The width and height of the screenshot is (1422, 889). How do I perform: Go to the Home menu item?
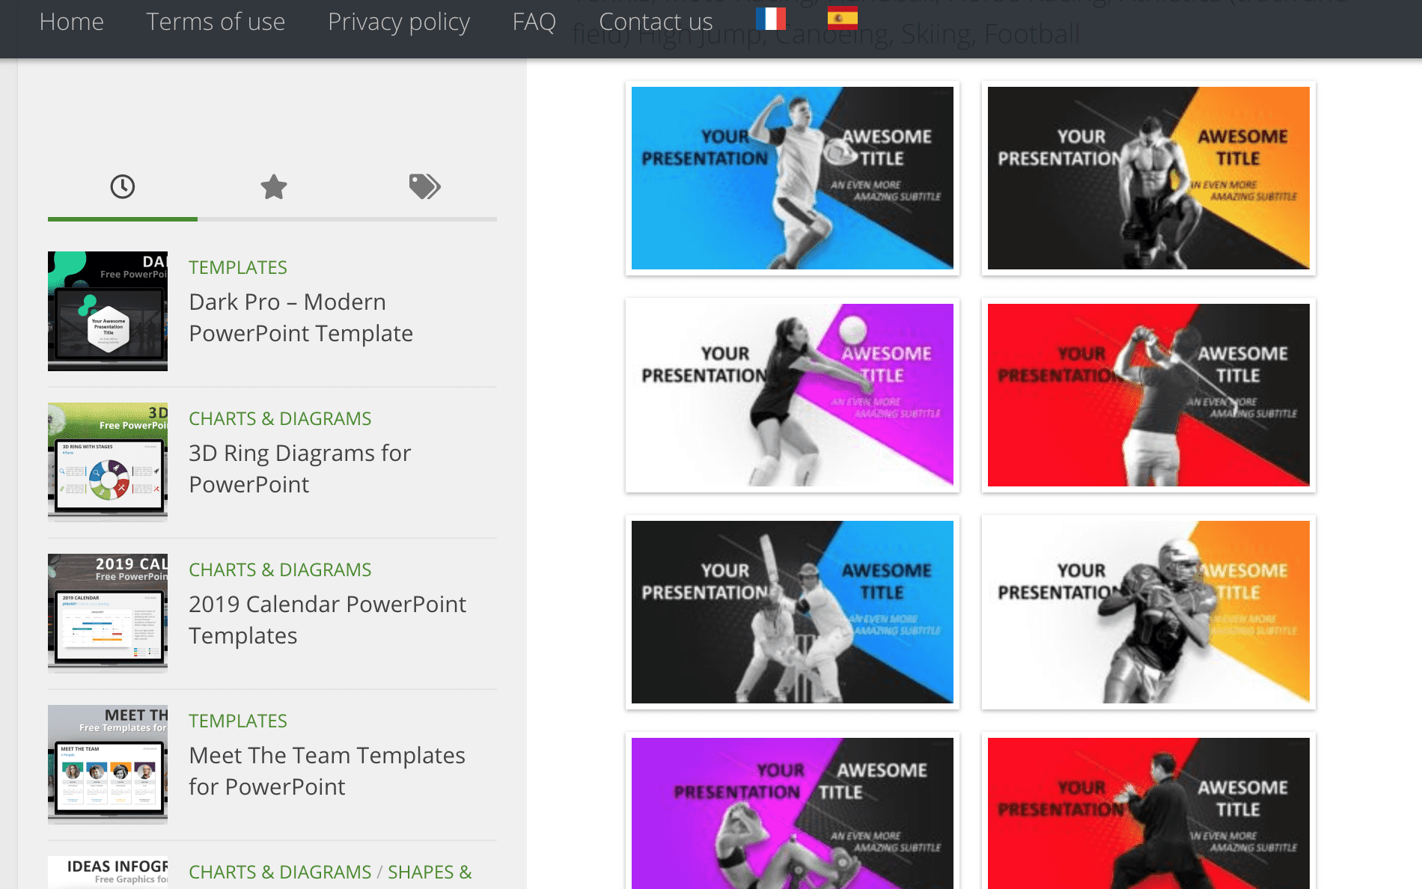(71, 22)
